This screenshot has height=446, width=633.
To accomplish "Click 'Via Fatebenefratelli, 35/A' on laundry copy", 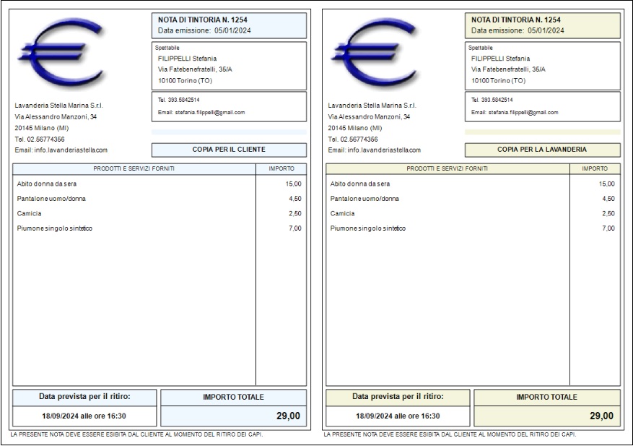I will [508, 69].
